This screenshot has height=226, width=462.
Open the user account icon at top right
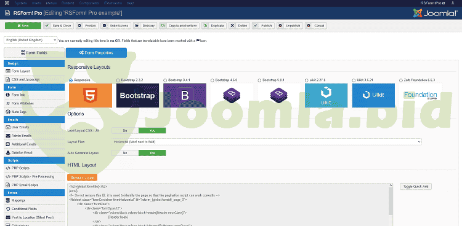tap(453, 3)
